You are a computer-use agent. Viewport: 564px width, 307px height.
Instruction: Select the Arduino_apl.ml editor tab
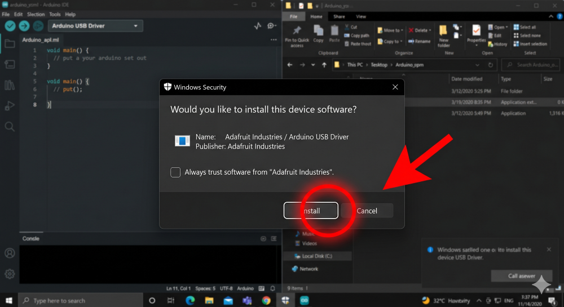40,40
